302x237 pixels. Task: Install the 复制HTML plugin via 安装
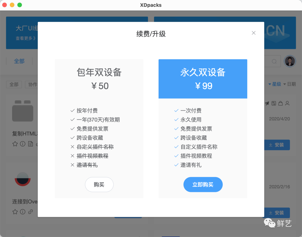[277, 145]
